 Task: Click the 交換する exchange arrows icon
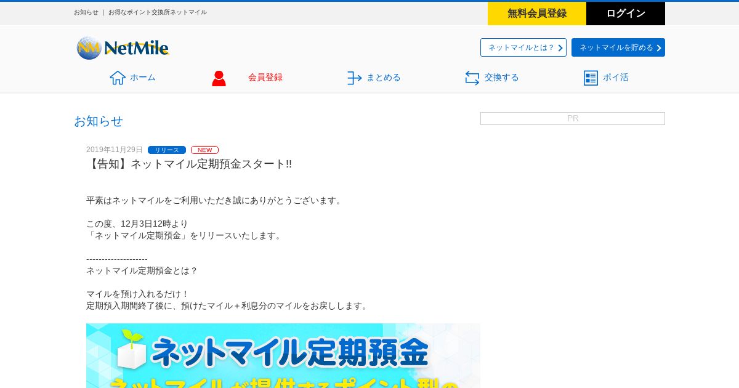pyautogui.click(x=472, y=78)
